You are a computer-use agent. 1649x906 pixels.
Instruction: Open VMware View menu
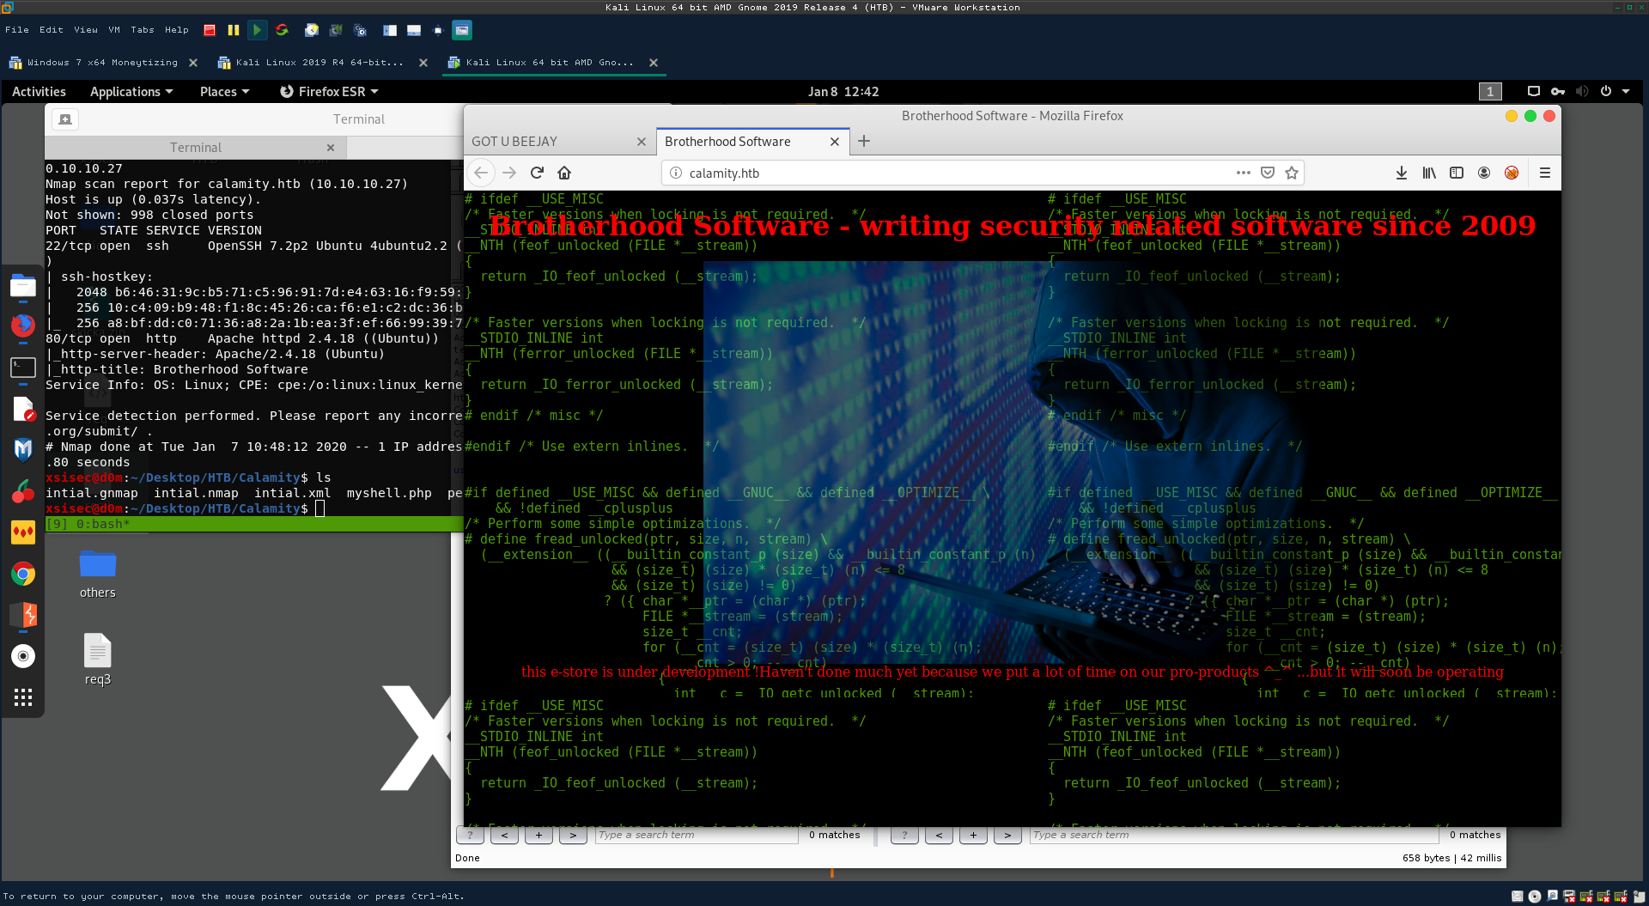point(86,30)
